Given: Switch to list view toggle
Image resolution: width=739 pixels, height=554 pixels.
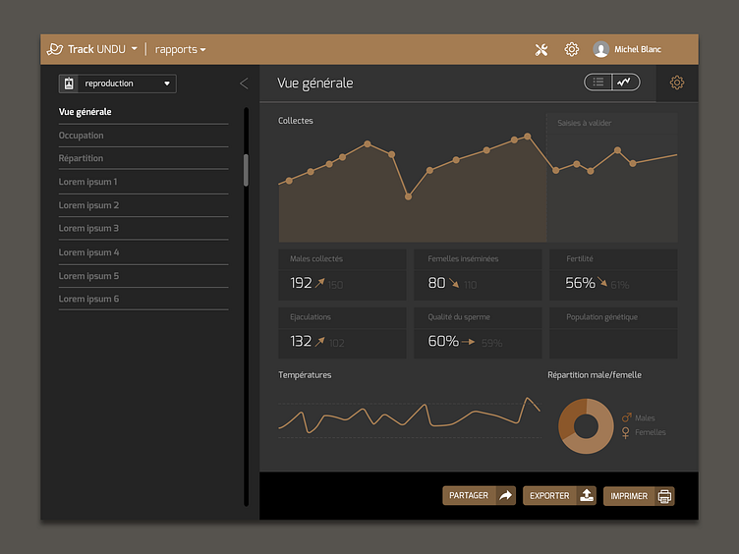Looking at the screenshot, I should click(597, 83).
